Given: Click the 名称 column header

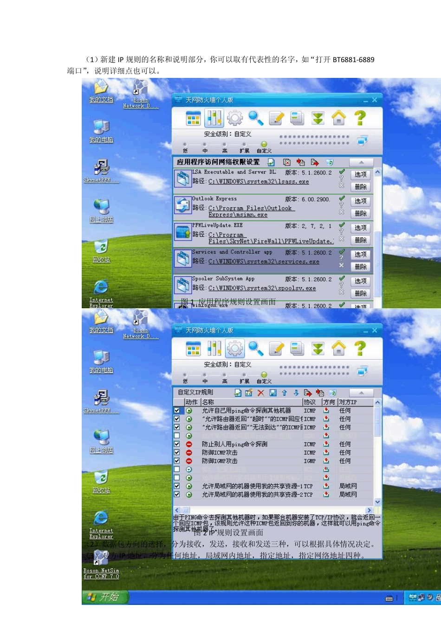Looking at the screenshot, I should click(252, 402).
